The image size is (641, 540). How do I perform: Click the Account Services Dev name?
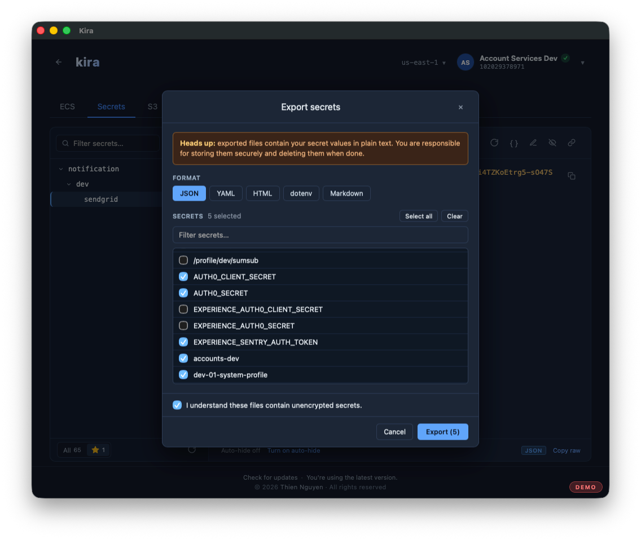[519, 58]
